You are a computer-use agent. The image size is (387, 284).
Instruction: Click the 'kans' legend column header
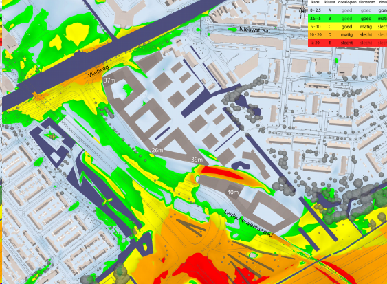(316, 2)
